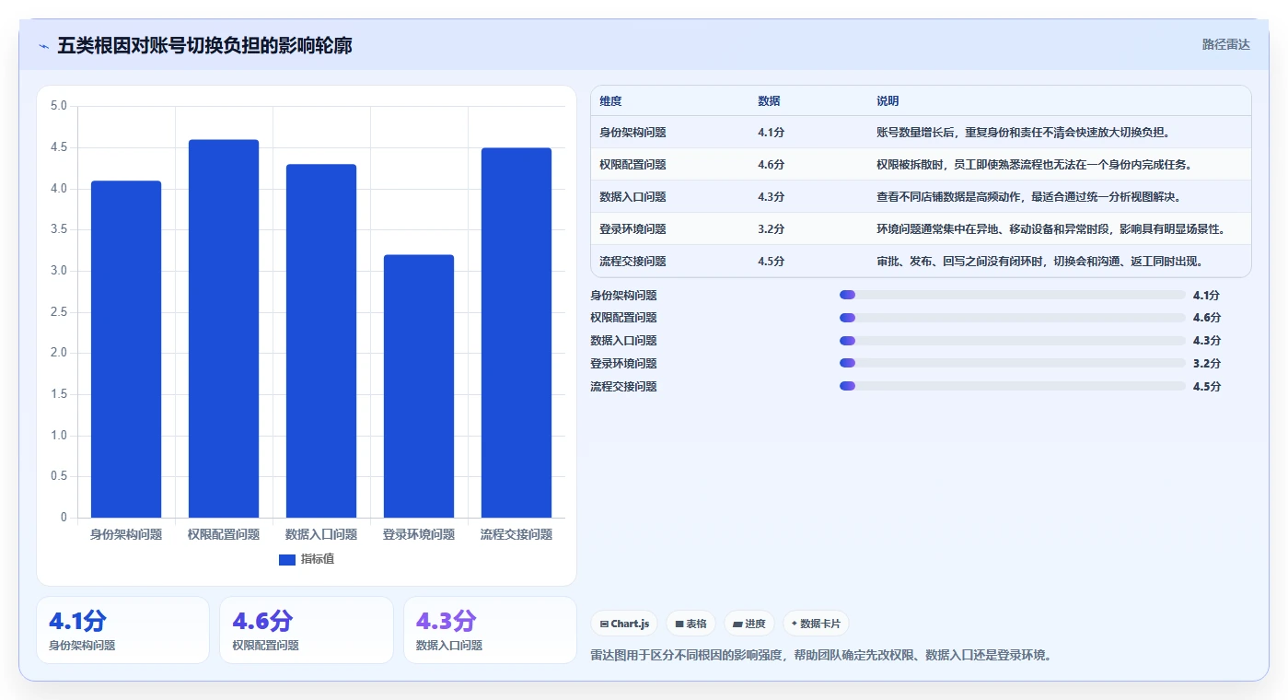The image size is (1288, 700).
Task: Click the 身份架构问题 progress bar
Action: pyautogui.click(x=1012, y=295)
